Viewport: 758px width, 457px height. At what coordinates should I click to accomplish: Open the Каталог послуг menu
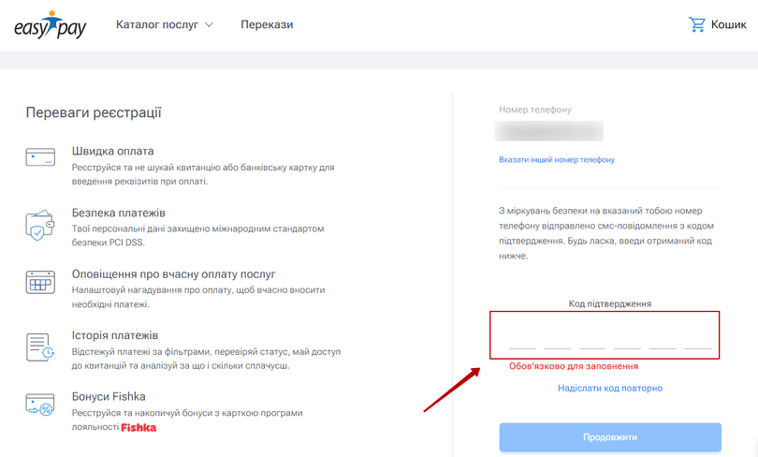click(165, 24)
